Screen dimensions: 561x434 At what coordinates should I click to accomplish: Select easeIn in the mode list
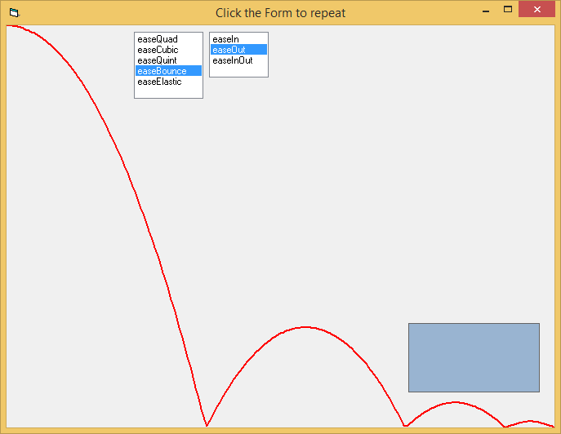(x=225, y=39)
